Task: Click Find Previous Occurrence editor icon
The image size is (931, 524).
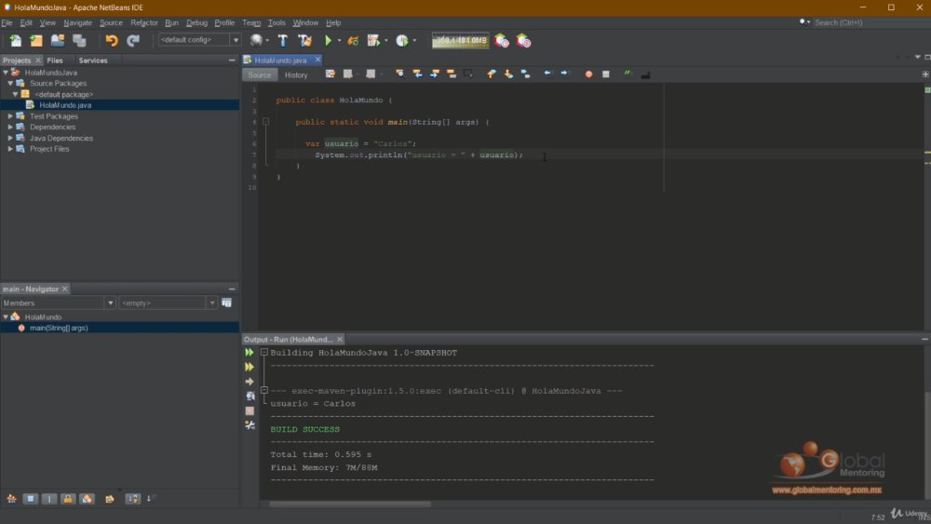Action: click(x=417, y=74)
